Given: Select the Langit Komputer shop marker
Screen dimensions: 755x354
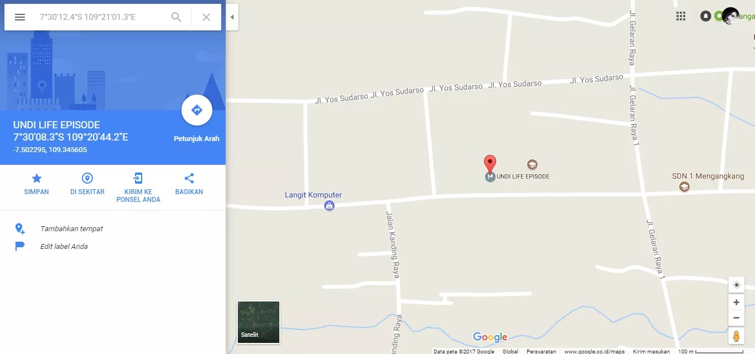Looking at the screenshot, I should (x=330, y=206).
